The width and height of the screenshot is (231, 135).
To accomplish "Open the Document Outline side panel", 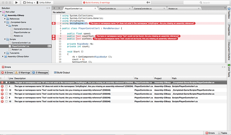I will (229, 49).
